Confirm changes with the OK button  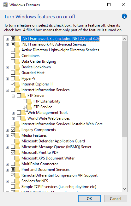[x=89, y=198]
